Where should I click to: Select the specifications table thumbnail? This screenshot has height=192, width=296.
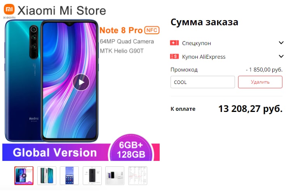pyautogui.click(x=138, y=176)
